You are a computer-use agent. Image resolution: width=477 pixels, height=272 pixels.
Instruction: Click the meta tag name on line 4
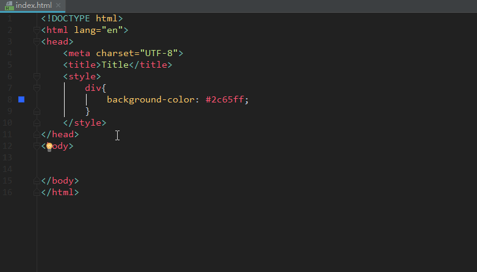pos(79,53)
